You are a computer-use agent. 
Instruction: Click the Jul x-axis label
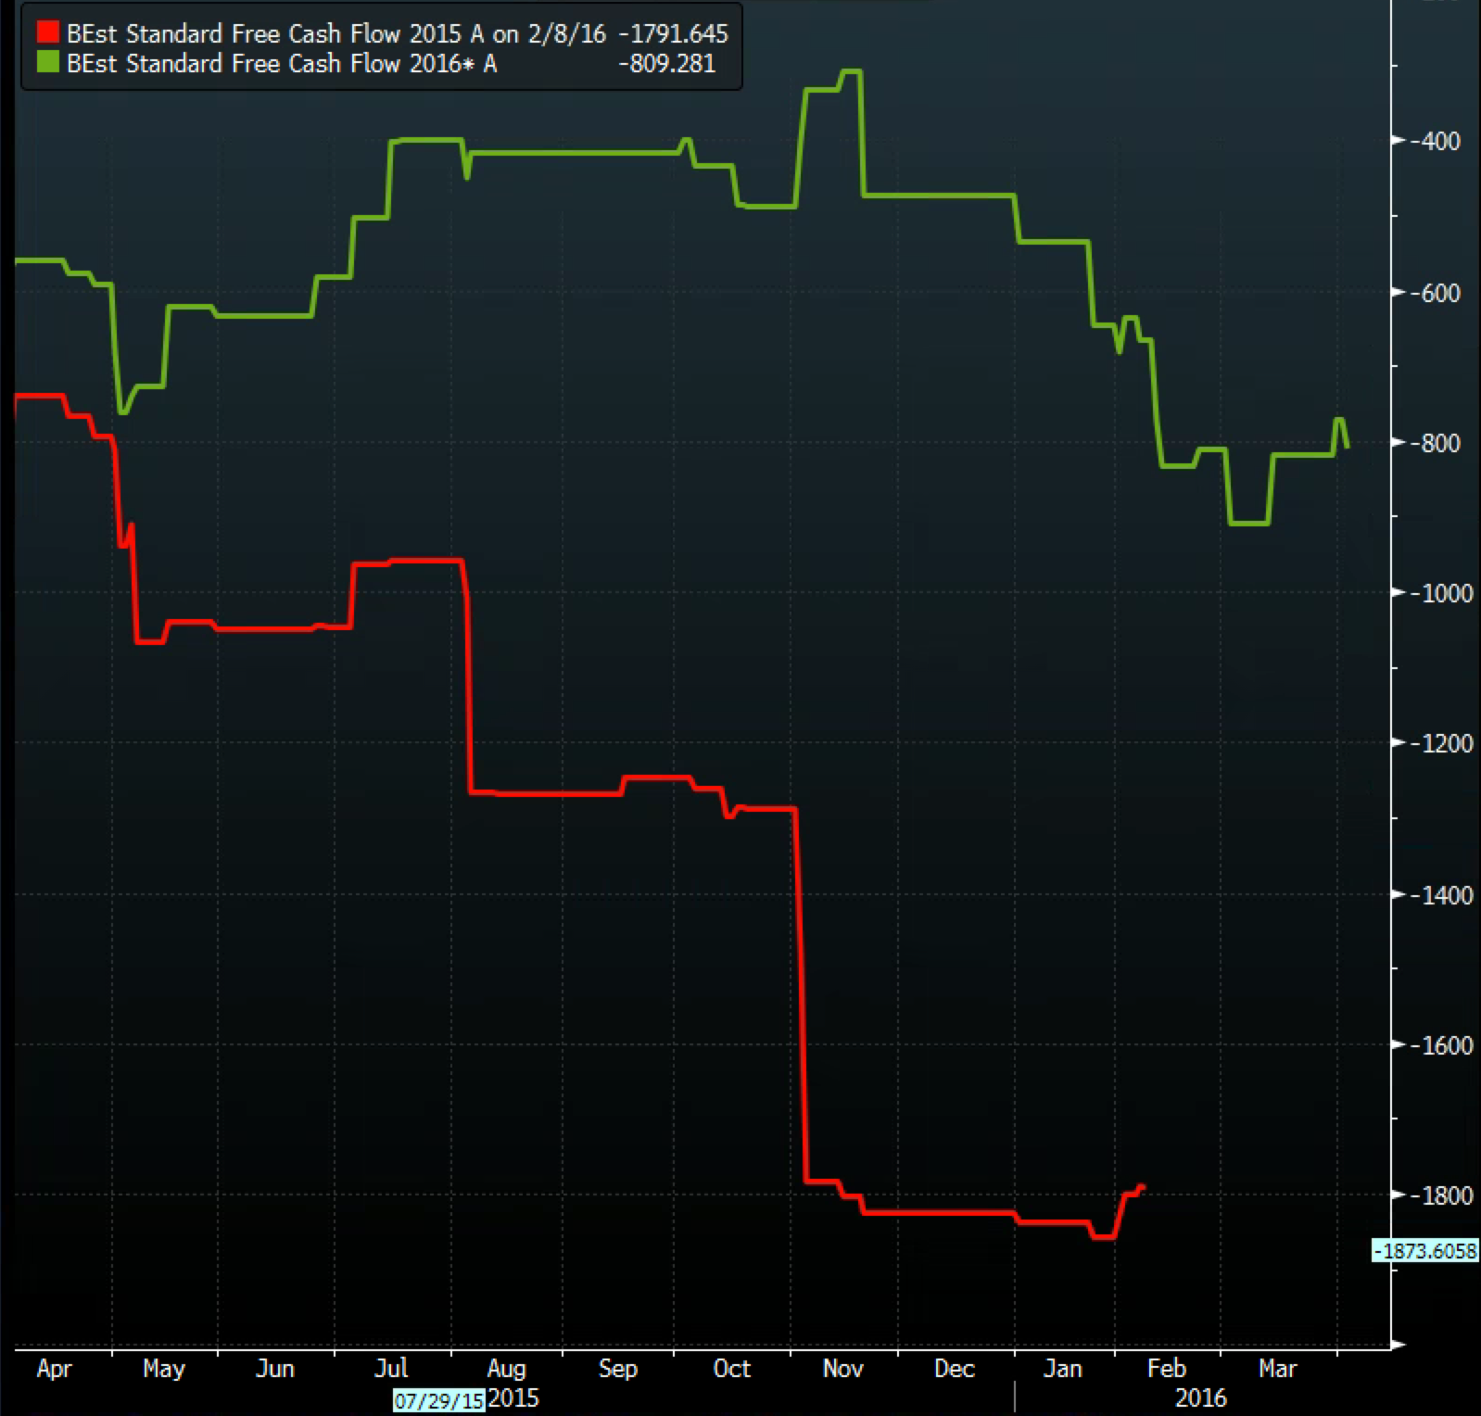coord(390,1370)
